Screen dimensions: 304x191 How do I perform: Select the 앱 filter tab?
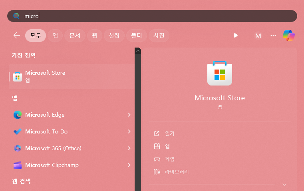[x=55, y=36]
